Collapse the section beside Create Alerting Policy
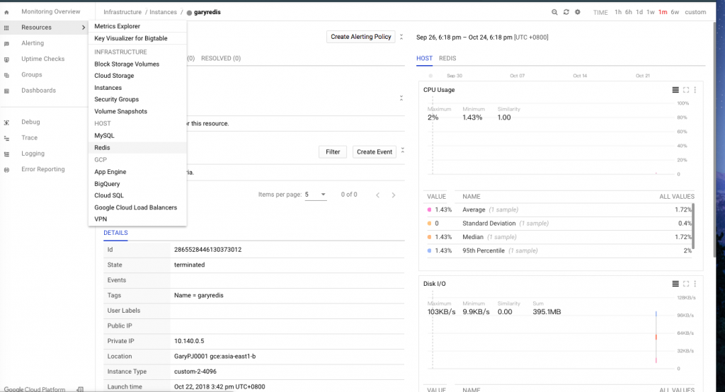This screenshot has width=725, height=392. point(401,37)
